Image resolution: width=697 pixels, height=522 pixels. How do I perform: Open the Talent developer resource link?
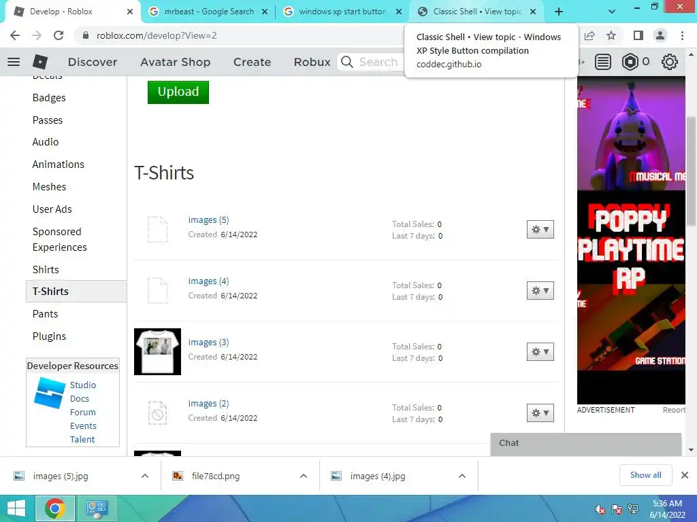coord(82,440)
